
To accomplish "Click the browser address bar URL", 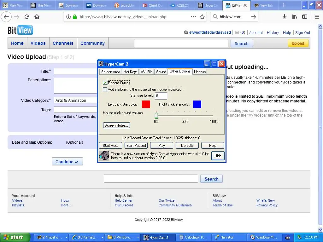I will (x=123, y=17).
